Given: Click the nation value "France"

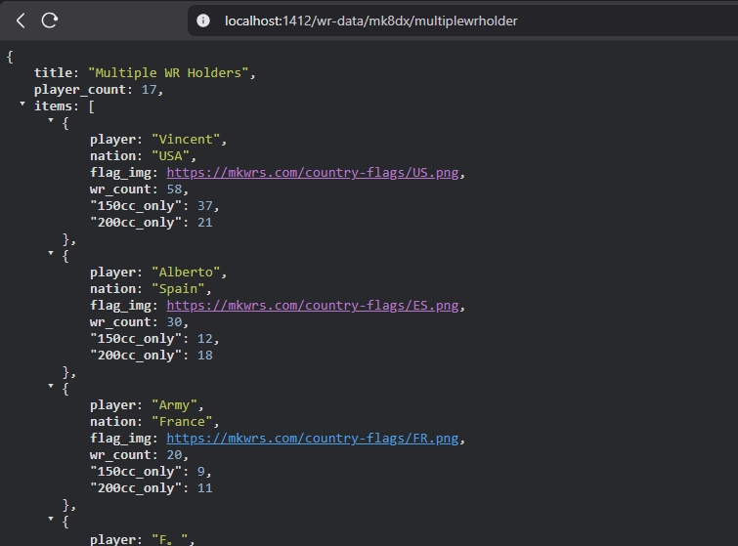Looking at the screenshot, I should [x=182, y=421].
